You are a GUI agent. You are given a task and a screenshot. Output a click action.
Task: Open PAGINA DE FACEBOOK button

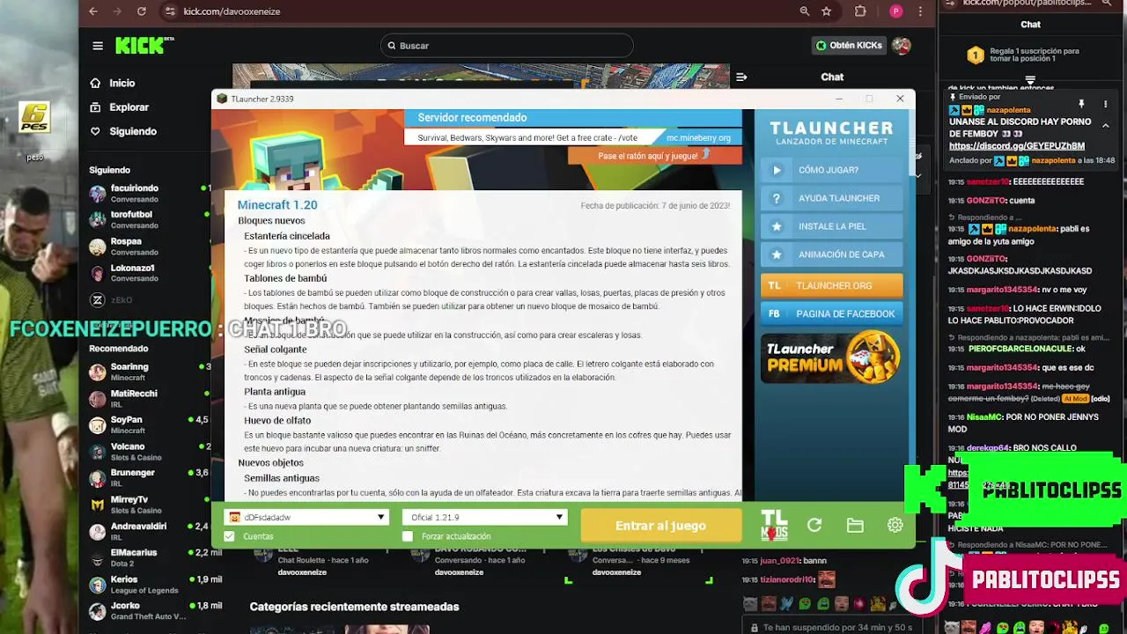pyautogui.click(x=831, y=313)
